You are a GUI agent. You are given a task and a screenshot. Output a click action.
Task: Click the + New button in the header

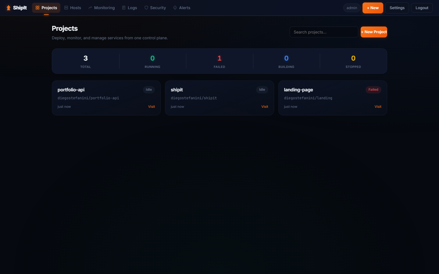pos(373,8)
